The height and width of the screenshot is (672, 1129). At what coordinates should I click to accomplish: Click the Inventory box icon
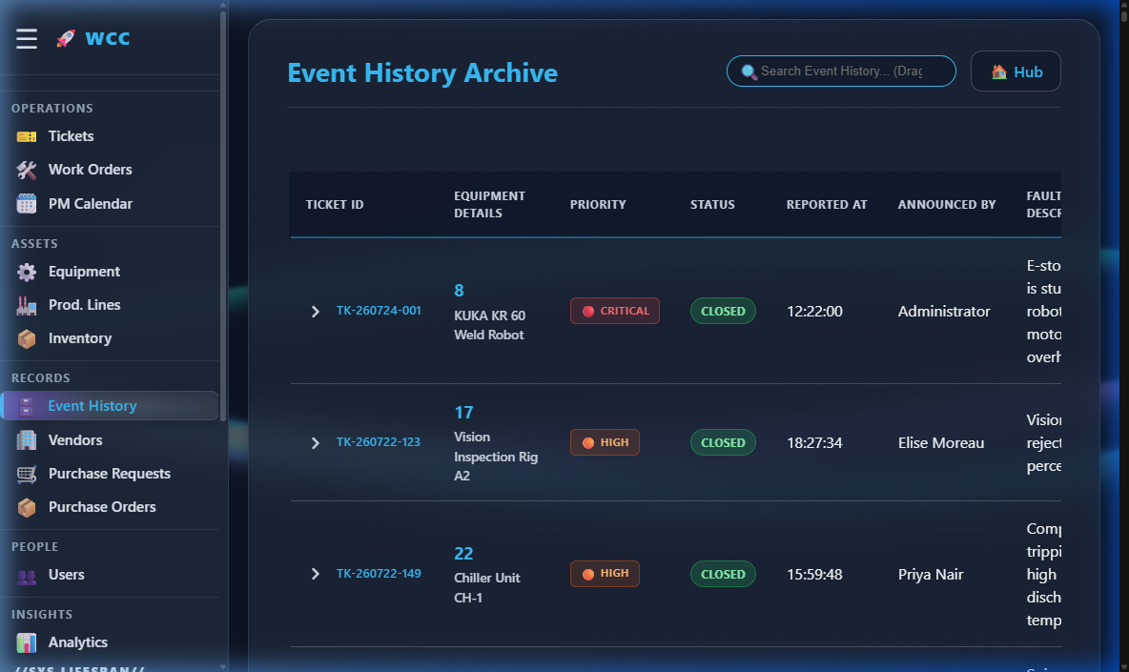click(x=27, y=339)
